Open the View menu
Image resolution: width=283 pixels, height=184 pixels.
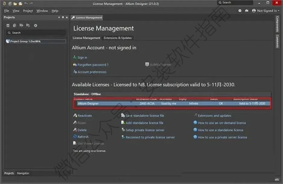coord(16,11)
